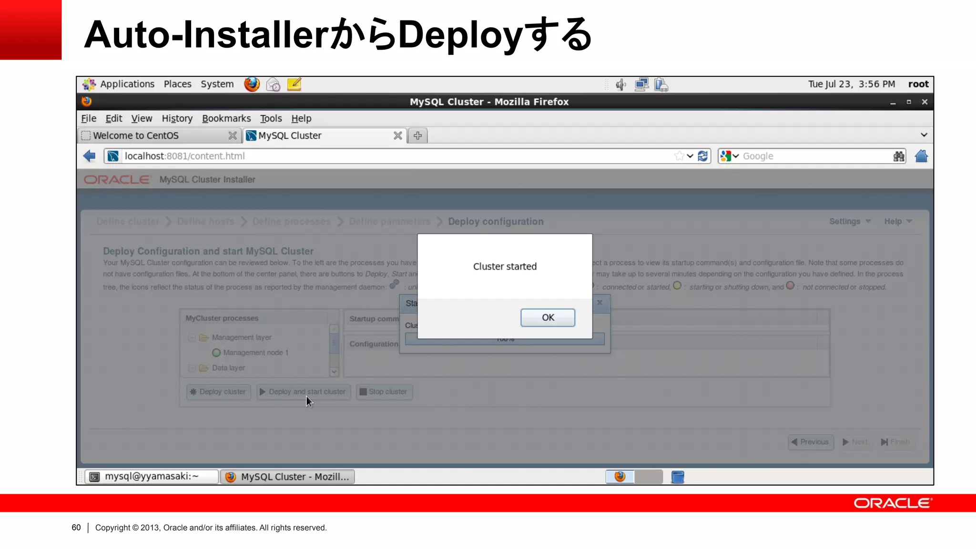The width and height of the screenshot is (976, 549).
Task: Open the notes launcher icon
Action: (x=294, y=84)
